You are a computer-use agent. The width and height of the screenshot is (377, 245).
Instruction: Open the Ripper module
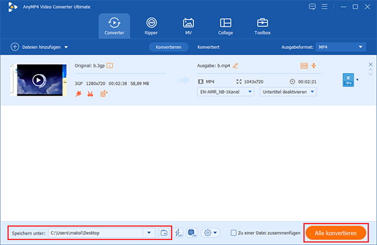pyautogui.click(x=151, y=26)
